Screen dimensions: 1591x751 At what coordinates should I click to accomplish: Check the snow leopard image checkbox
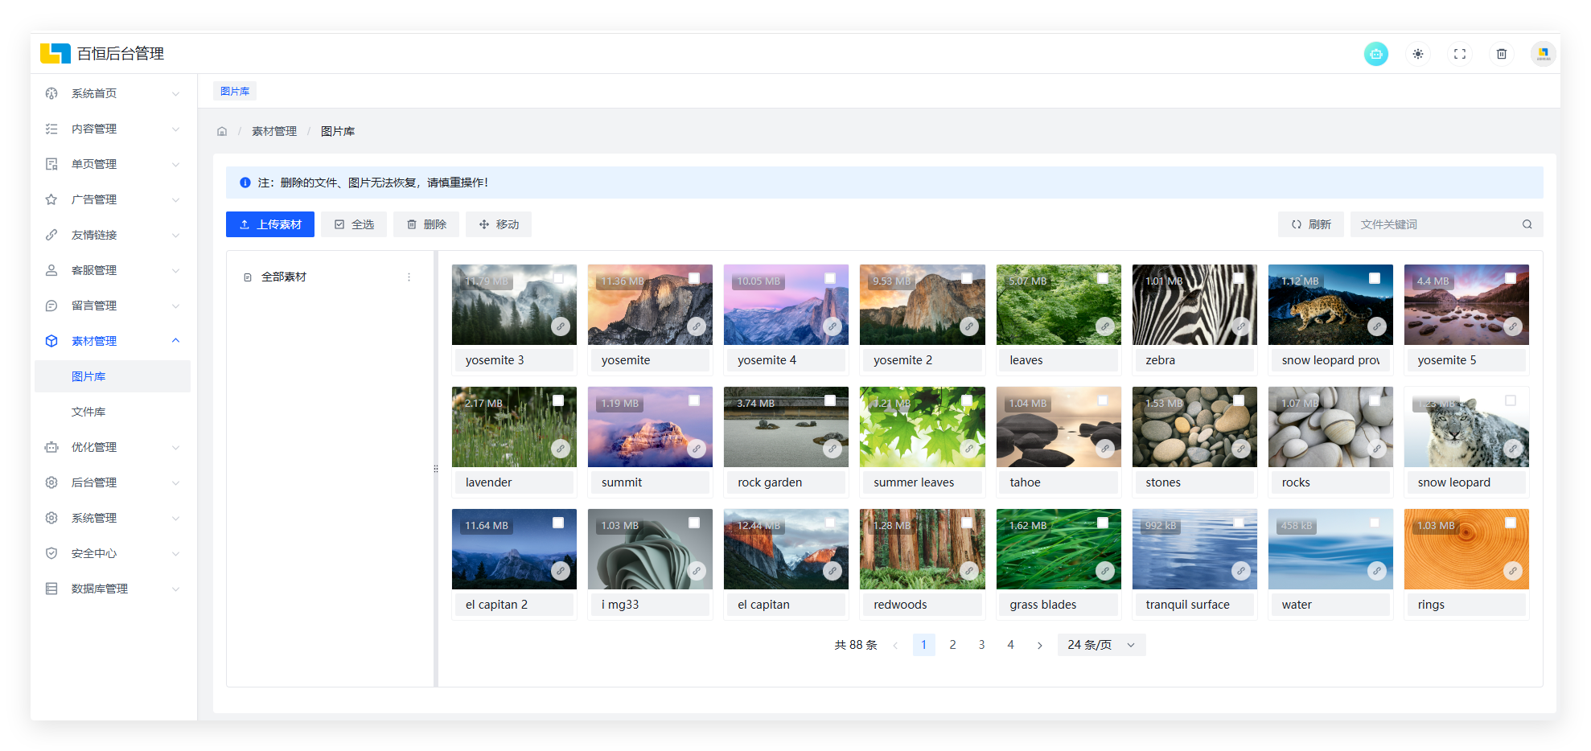(x=1510, y=400)
